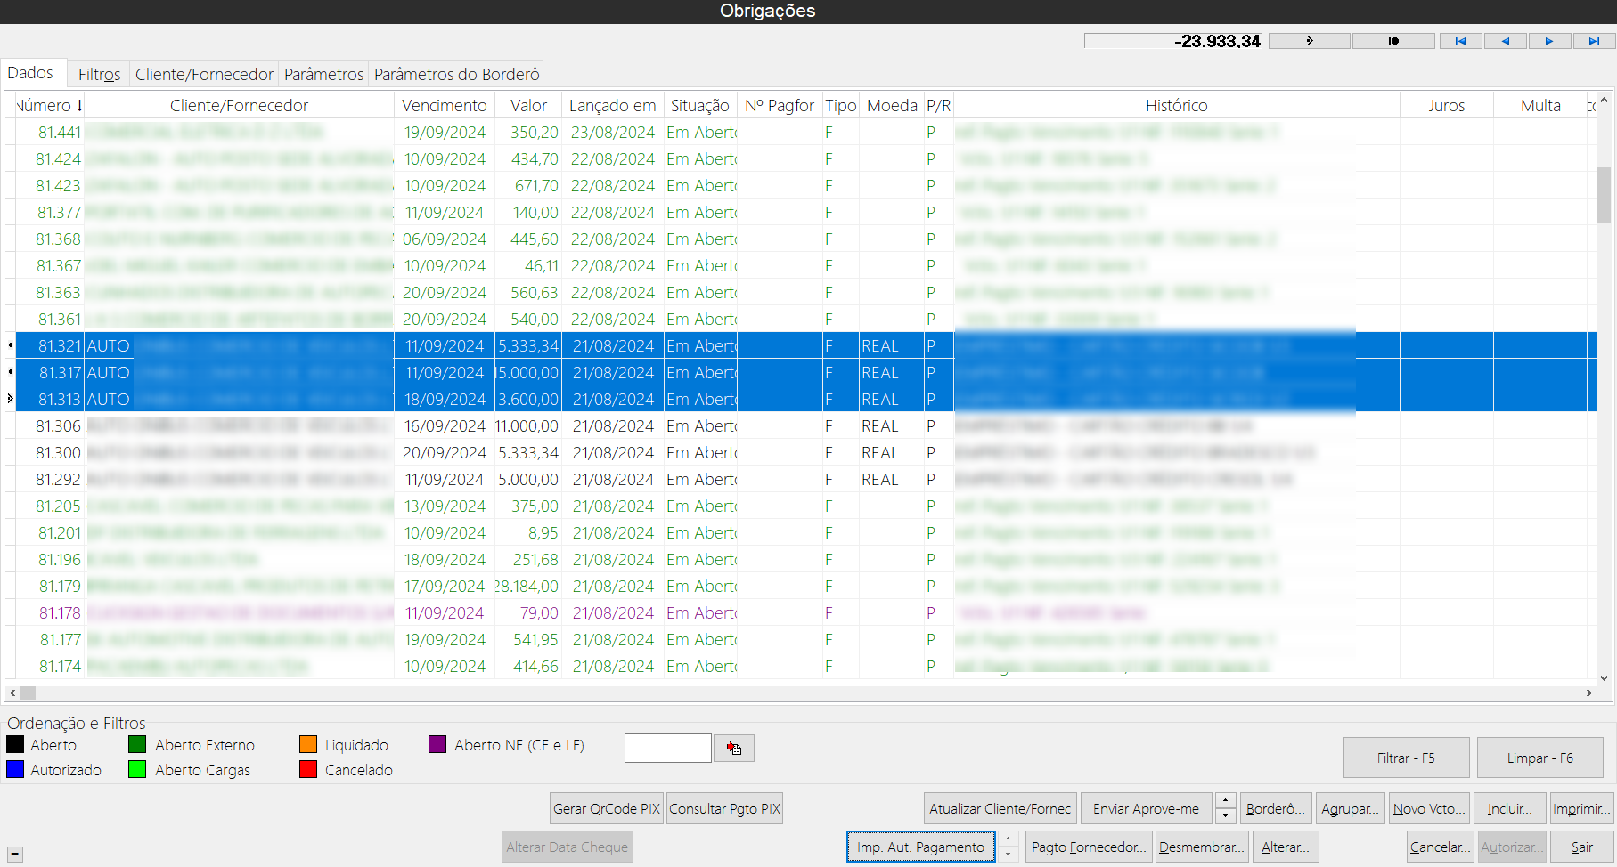Click Pagto Fornecedor... button
1617x867 pixels.
[1089, 847]
